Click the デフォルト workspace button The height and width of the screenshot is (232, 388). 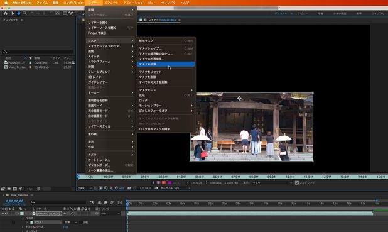coord(281,14)
